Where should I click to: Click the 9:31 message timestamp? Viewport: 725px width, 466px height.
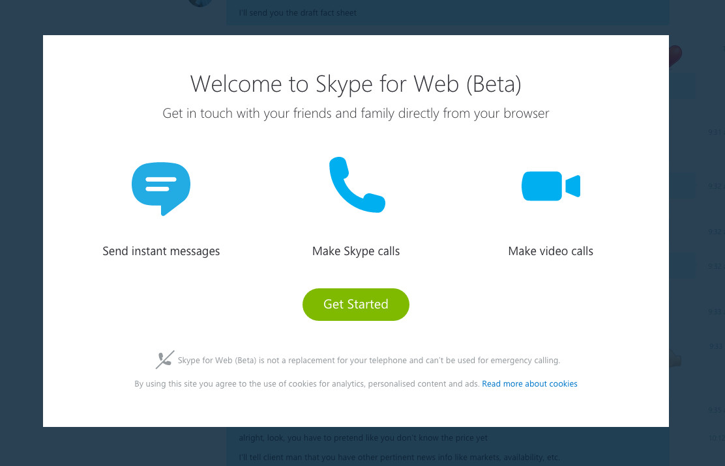[716, 132]
